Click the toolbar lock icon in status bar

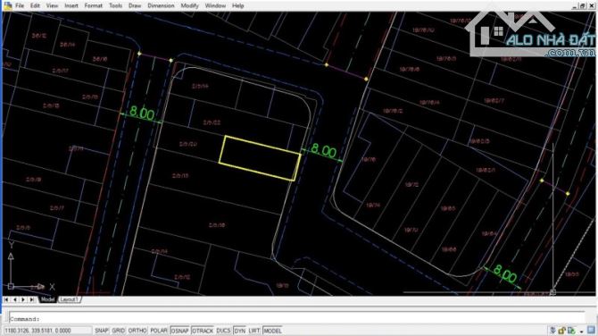pos(561,331)
